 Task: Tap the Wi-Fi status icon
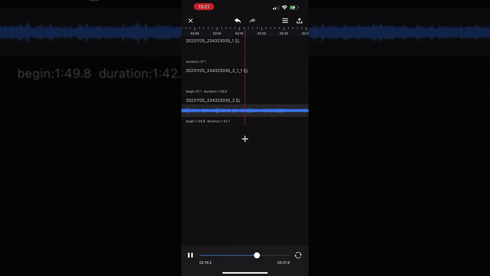click(x=284, y=7)
